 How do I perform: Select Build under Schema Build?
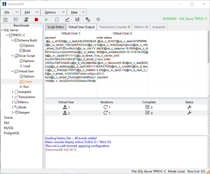coord(25,51)
